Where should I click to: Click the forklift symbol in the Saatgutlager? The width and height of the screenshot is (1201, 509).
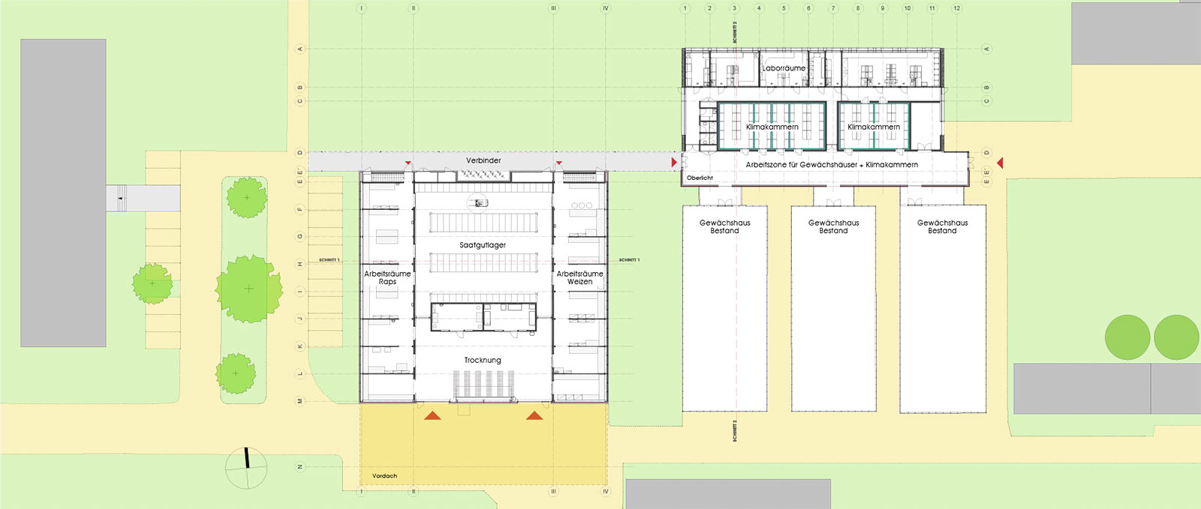479,202
